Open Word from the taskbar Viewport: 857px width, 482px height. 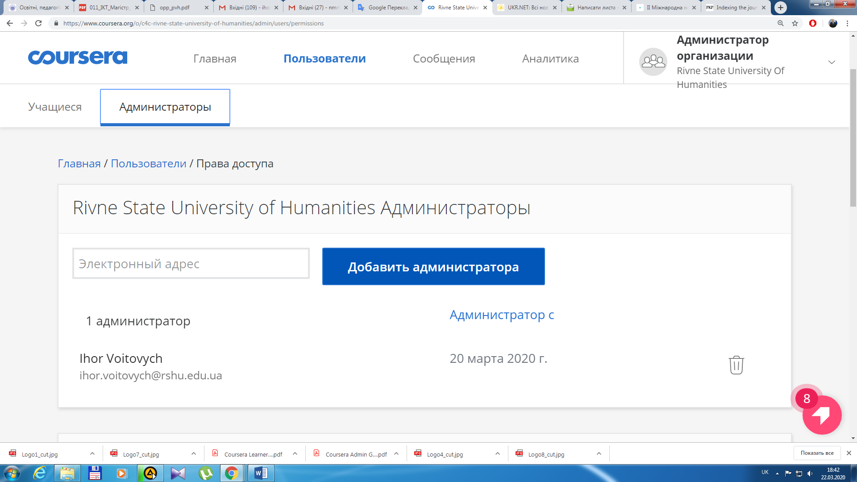click(261, 473)
